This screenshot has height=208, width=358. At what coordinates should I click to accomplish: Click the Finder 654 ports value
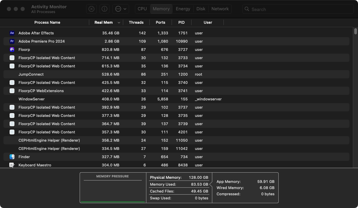point(164,157)
